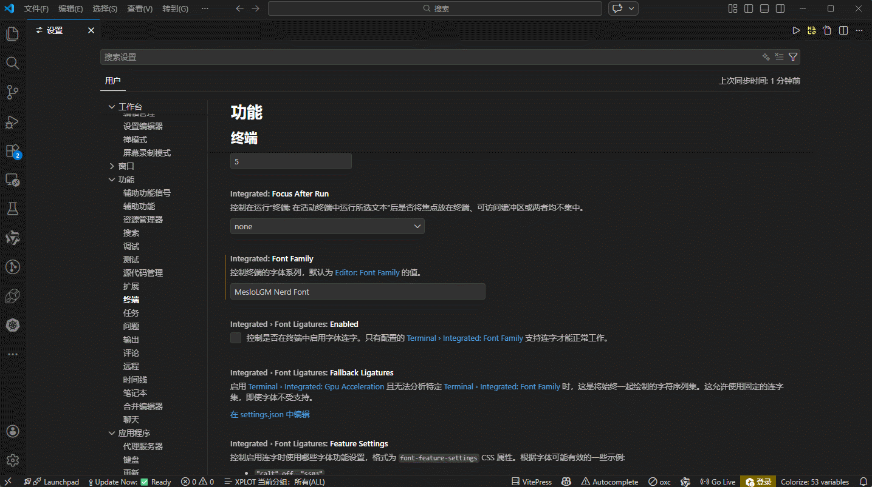Open settings JSON file icon

coord(827,30)
